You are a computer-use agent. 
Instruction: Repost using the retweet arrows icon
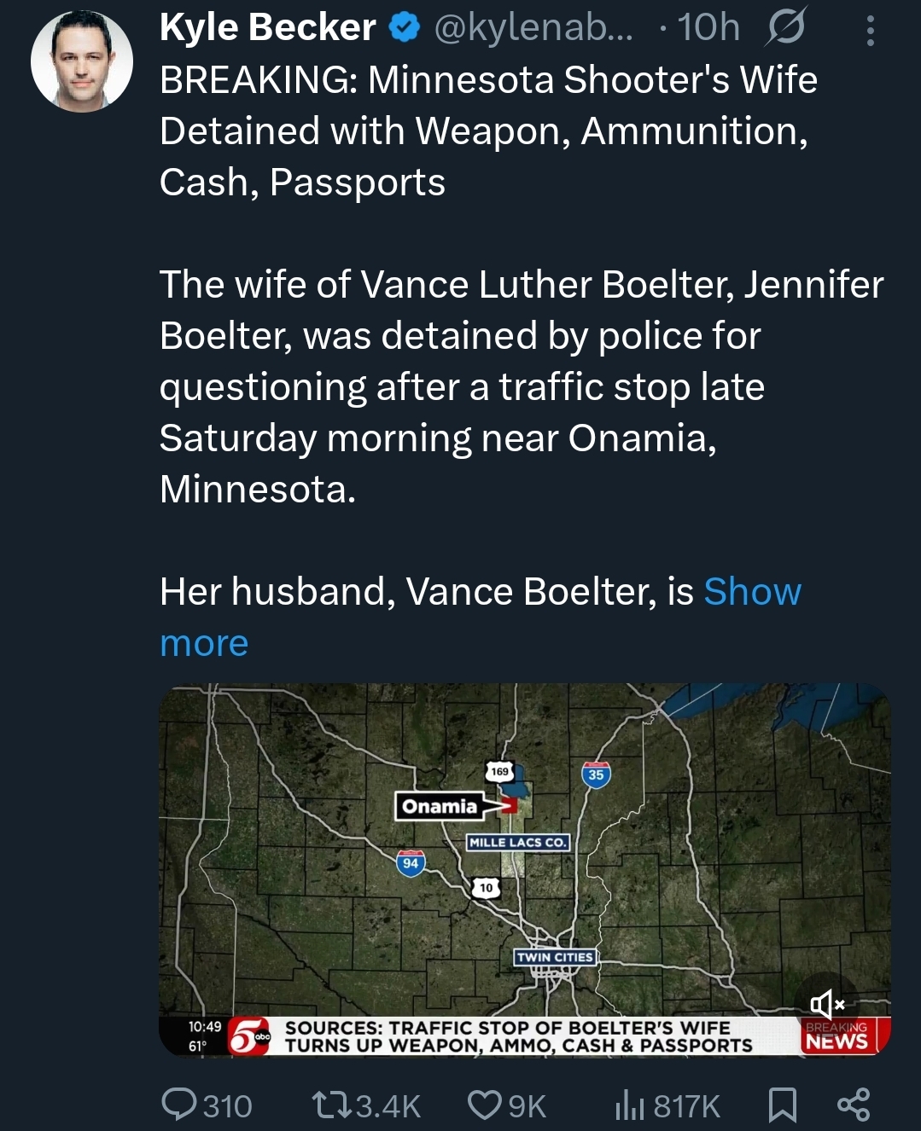331,1105
